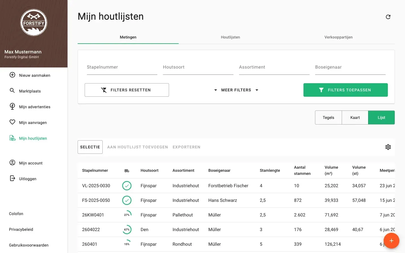Switch to the Metingen tab
The height and width of the screenshot is (253, 405).
coord(128,37)
